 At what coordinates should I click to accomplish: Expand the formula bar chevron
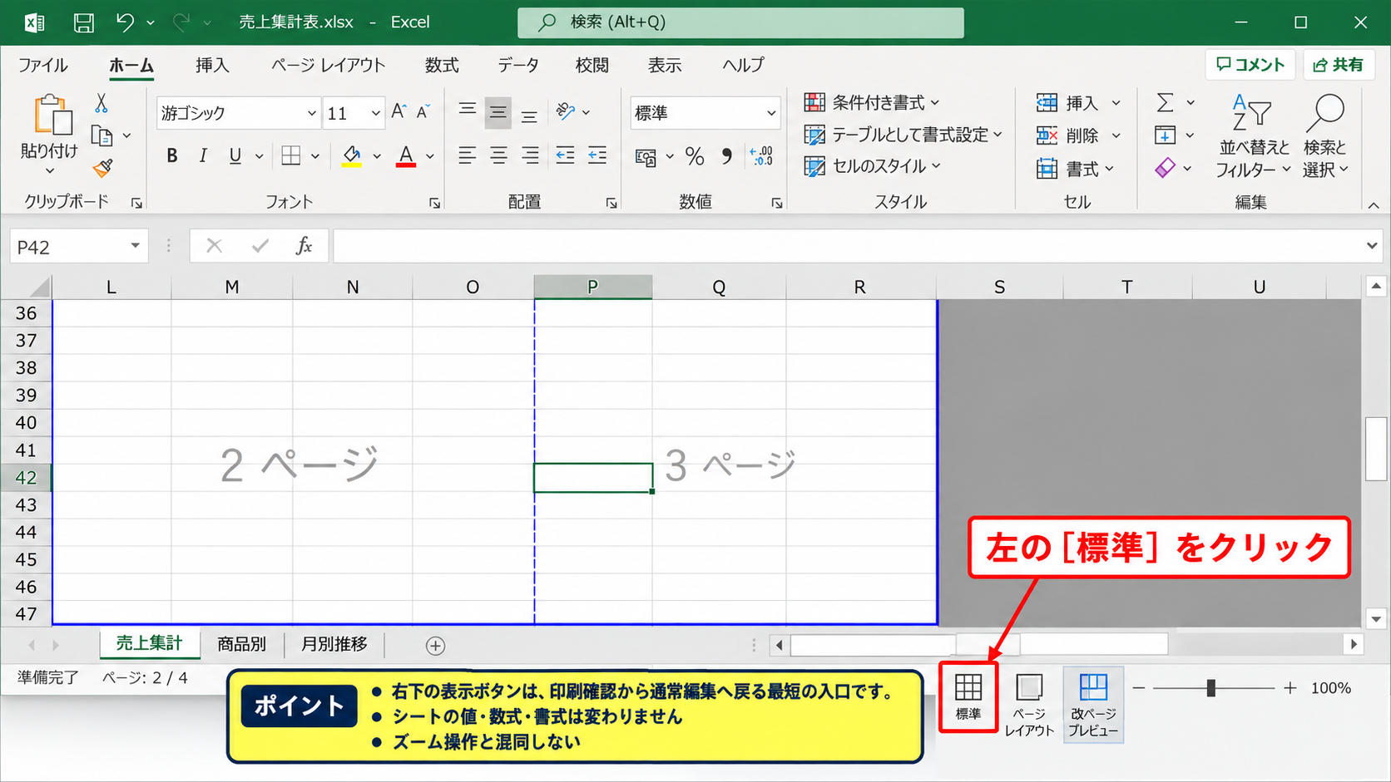tap(1372, 246)
